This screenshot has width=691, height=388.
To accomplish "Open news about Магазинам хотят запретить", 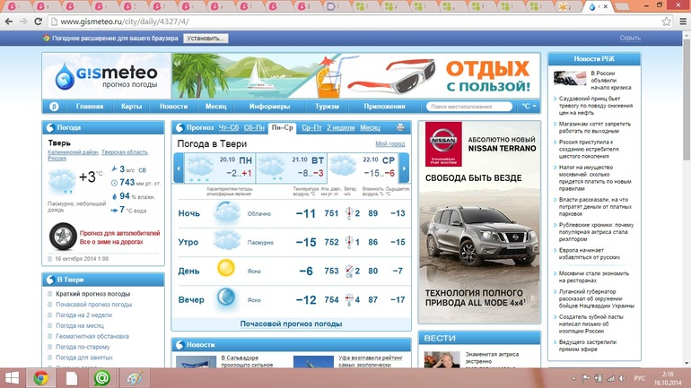I will coord(594,127).
